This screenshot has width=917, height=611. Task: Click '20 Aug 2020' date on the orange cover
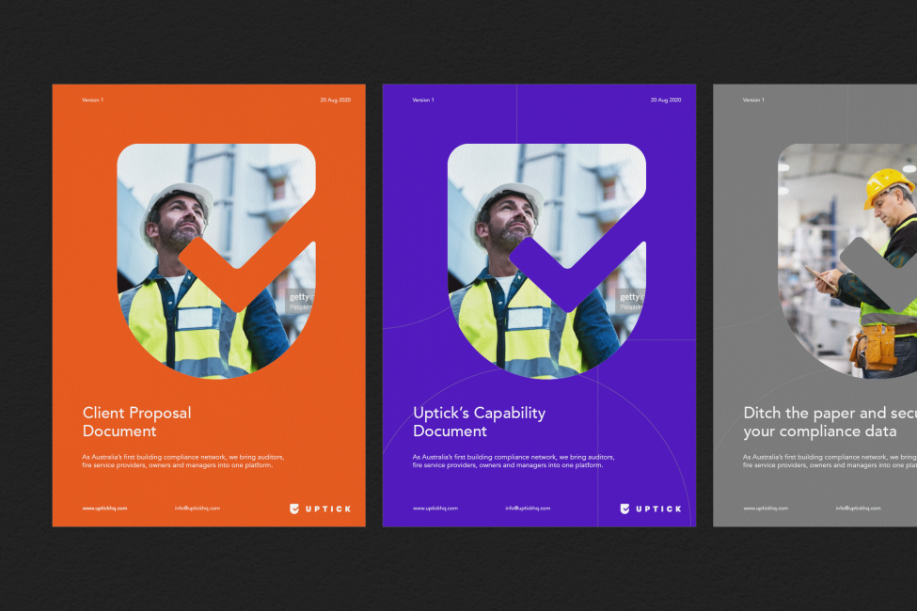coord(335,100)
